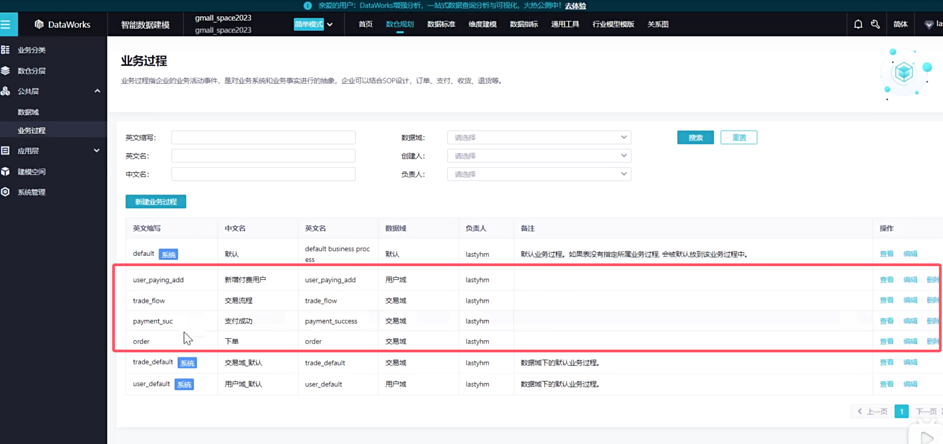Select 数据域 in the sidebar
Screen dimensions: 943x444
pyautogui.click(x=28, y=112)
